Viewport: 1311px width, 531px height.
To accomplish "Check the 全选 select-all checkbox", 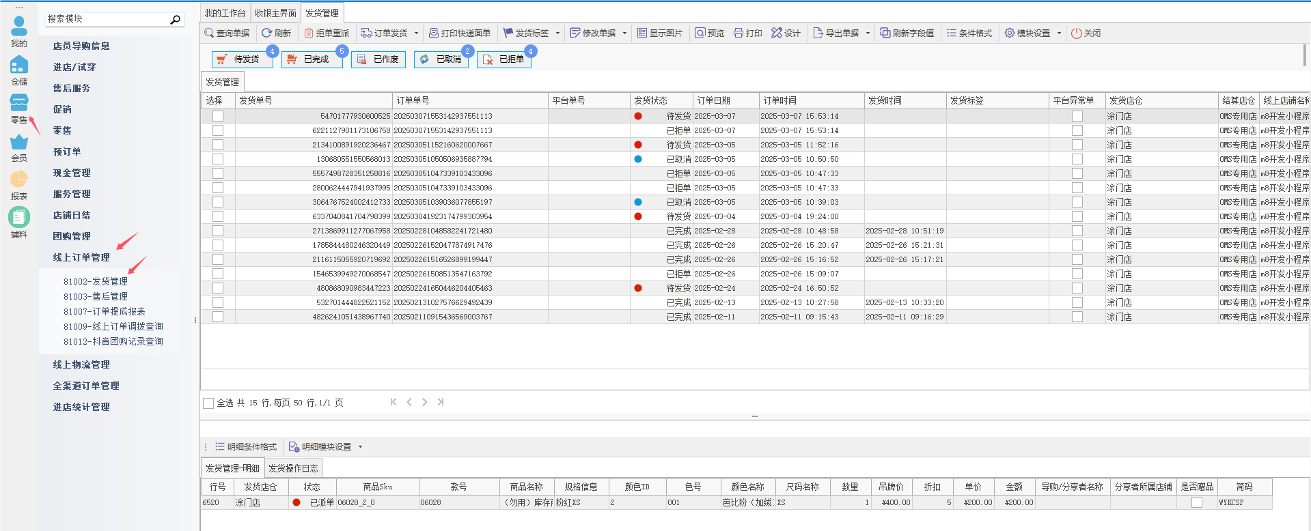I will [x=208, y=403].
